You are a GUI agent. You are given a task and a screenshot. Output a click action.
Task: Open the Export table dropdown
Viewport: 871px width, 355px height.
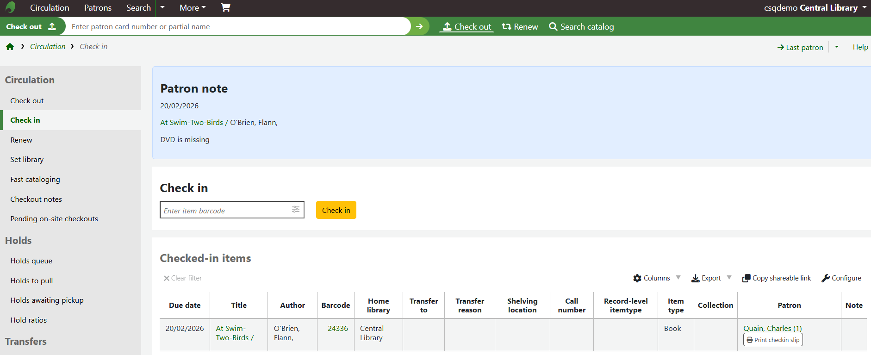coord(711,278)
